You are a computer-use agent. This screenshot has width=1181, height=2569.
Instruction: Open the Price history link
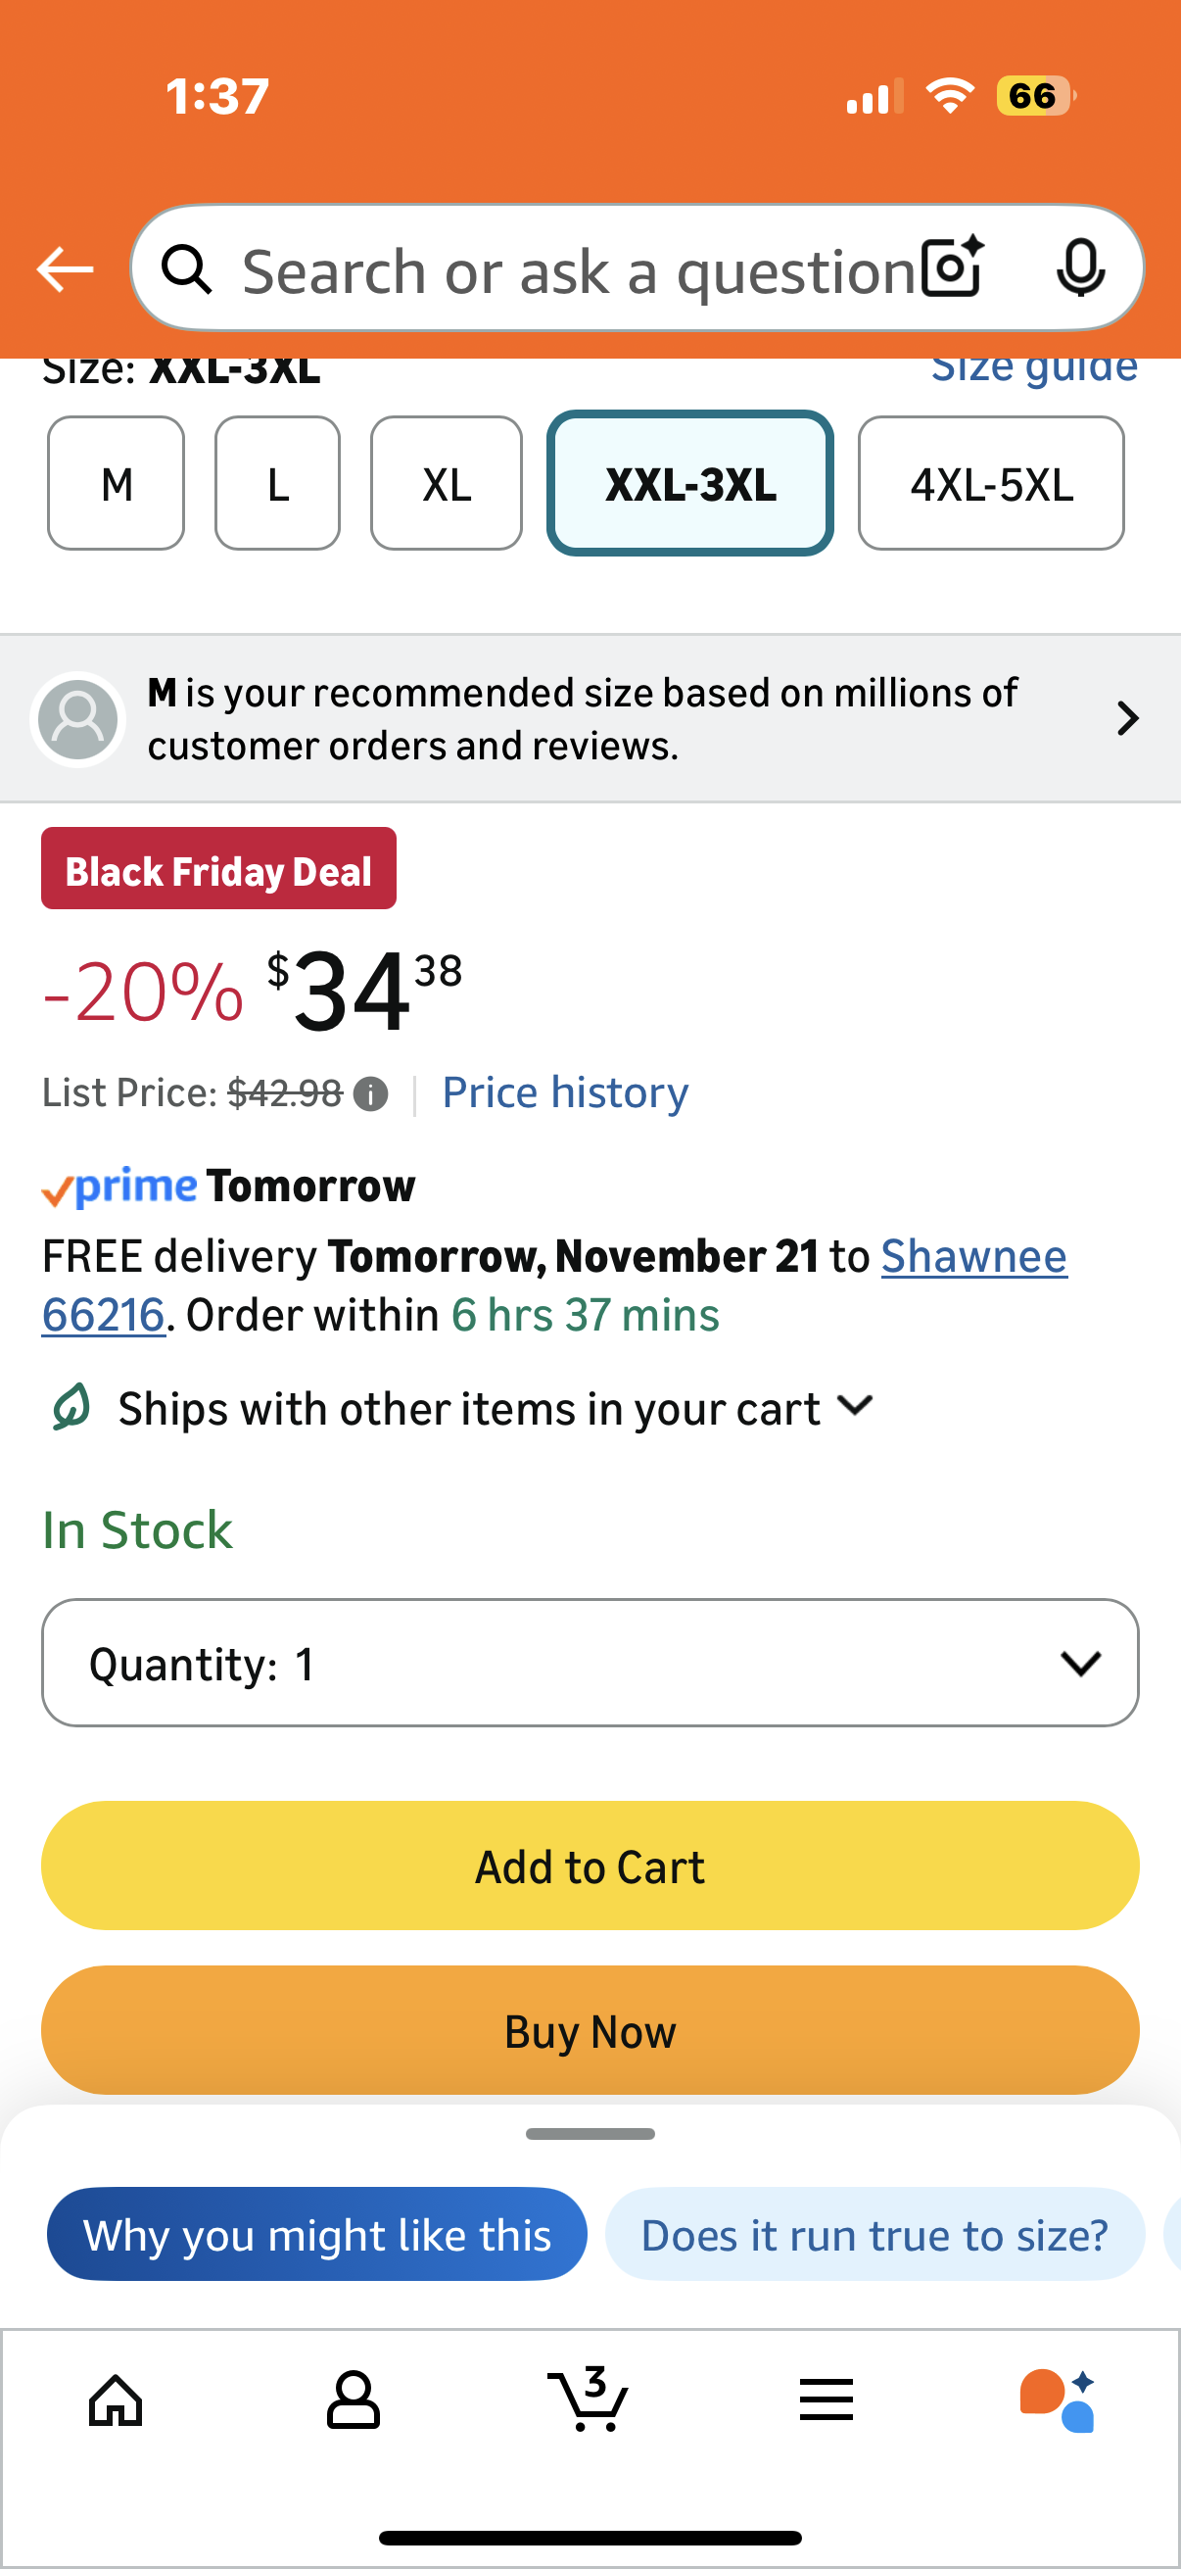(x=565, y=1093)
